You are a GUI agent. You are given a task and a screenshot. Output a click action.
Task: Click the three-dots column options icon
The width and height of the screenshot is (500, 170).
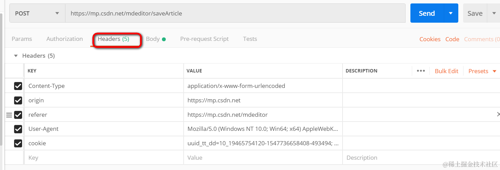(421, 71)
